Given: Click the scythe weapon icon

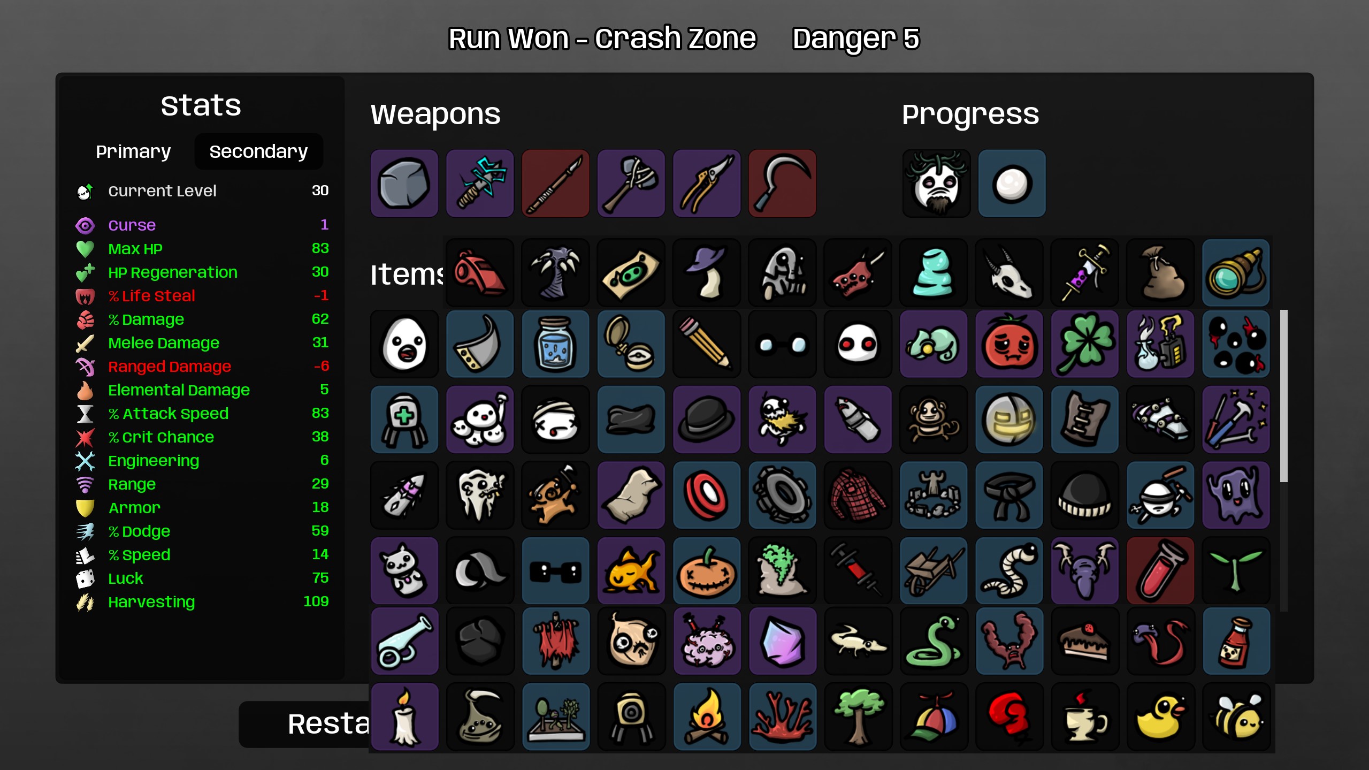Looking at the screenshot, I should (x=782, y=184).
